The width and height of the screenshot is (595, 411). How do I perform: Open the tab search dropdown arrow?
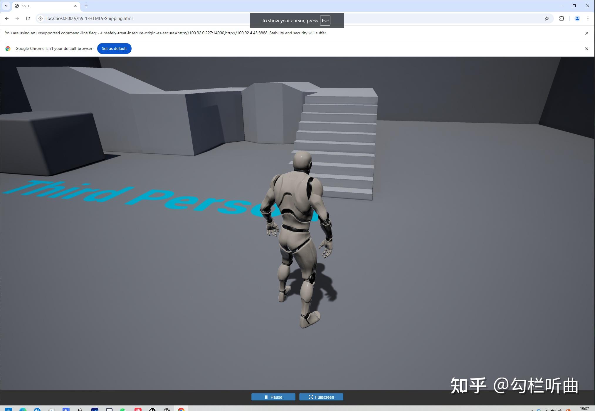coord(6,6)
